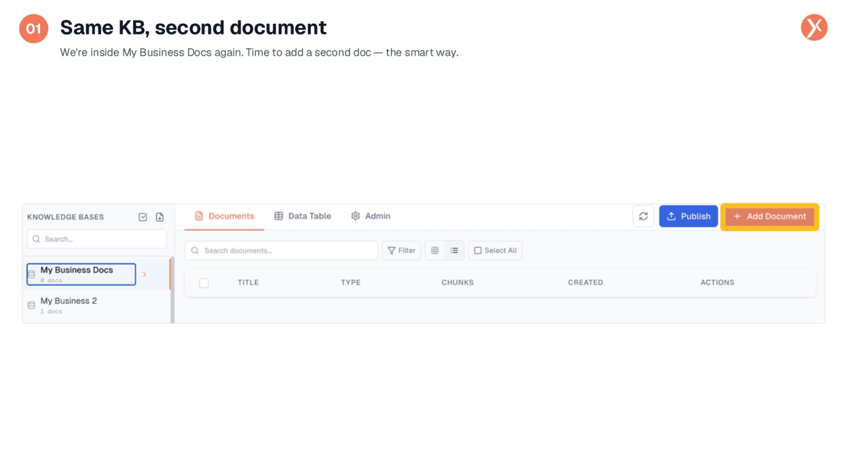
Task: Click the Add Document button
Action: click(x=770, y=216)
